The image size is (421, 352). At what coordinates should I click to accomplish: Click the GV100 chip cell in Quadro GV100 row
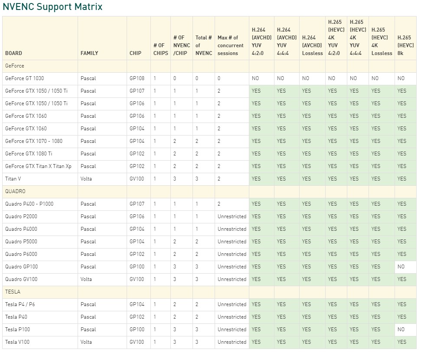pyautogui.click(x=137, y=279)
